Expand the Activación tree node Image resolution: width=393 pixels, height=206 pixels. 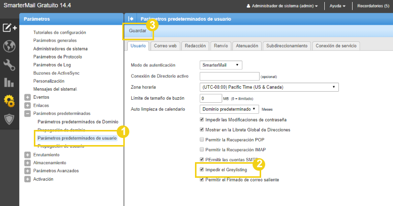pos(28,179)
